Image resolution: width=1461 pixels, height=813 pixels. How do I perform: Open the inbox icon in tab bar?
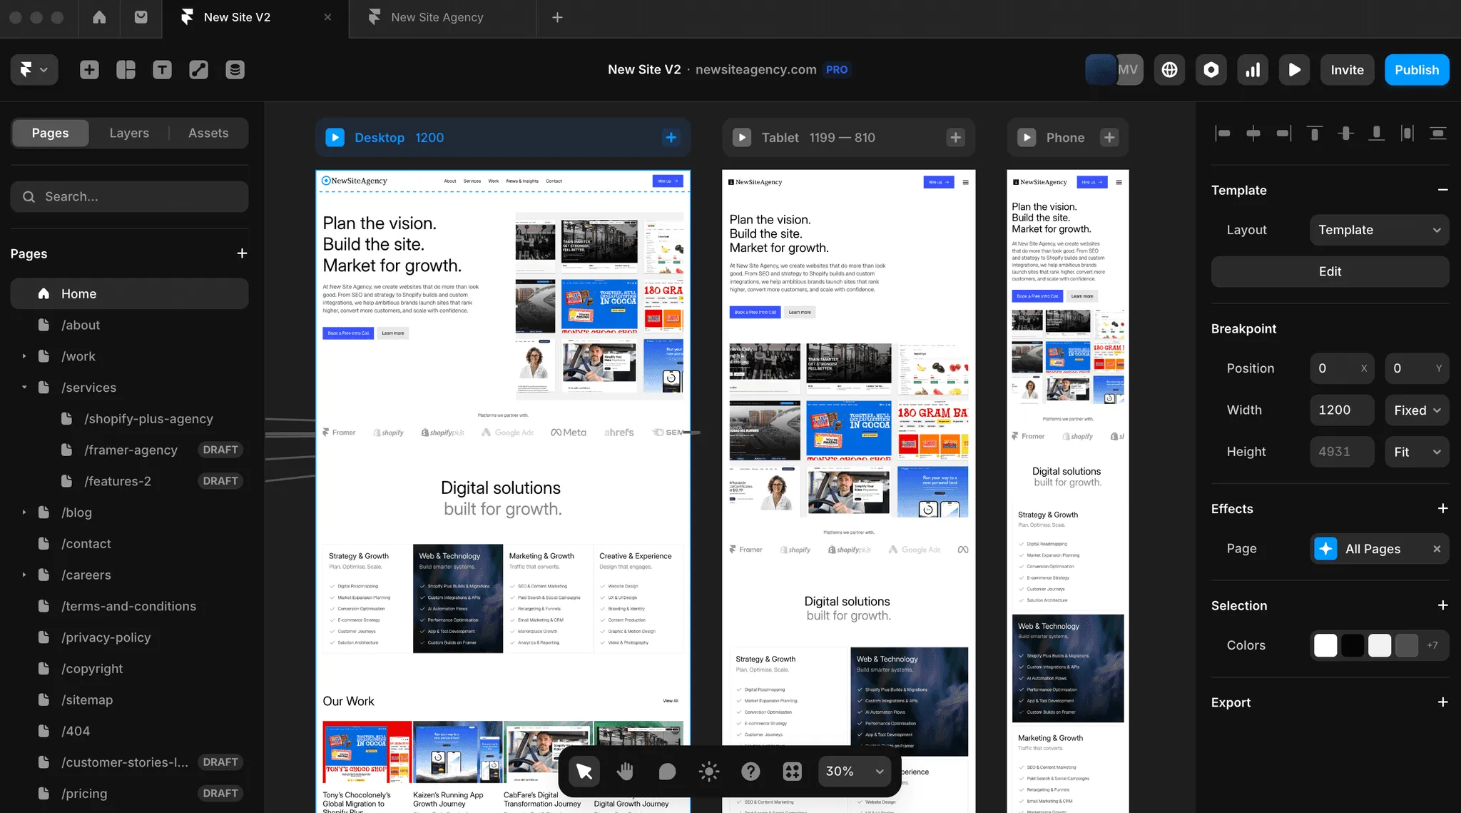pos(141,17)
